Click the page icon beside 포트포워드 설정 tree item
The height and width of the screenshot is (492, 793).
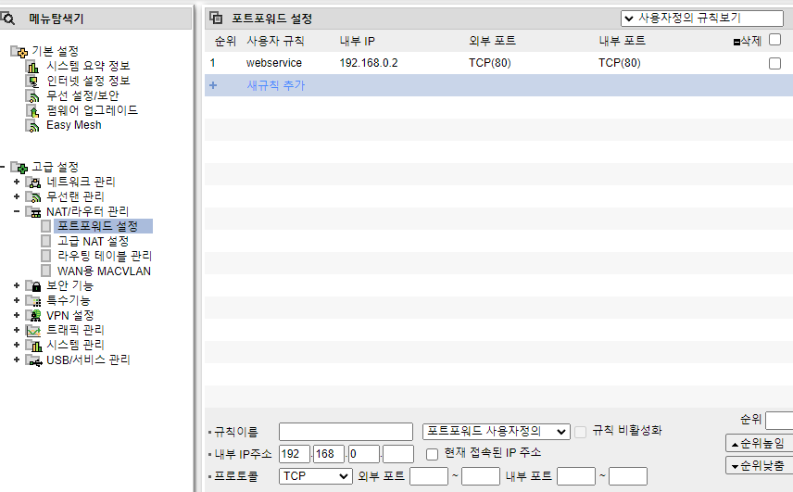(46, 226)
